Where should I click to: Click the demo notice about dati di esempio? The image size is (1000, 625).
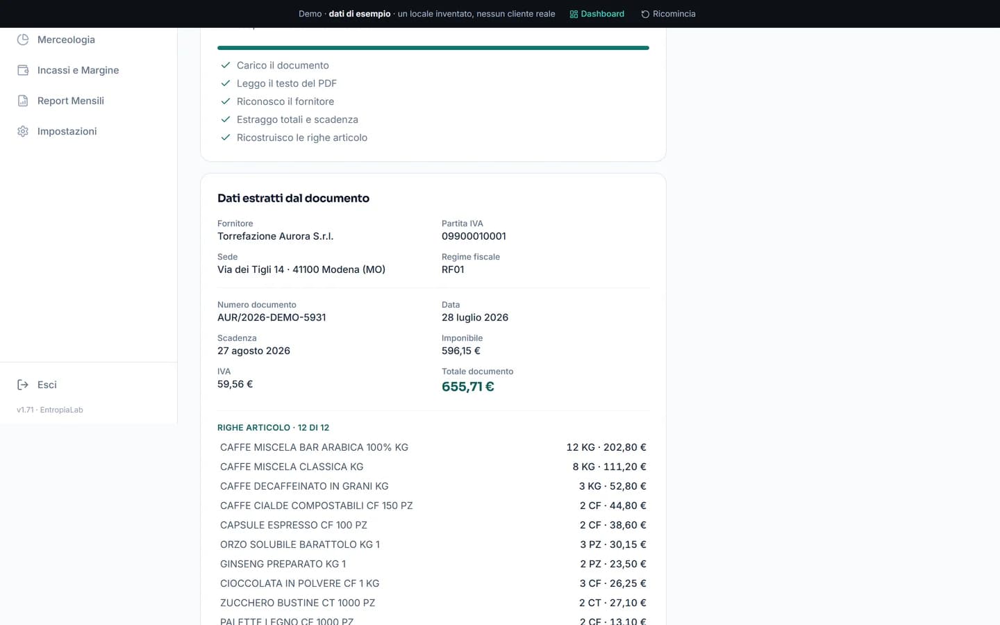427,14
